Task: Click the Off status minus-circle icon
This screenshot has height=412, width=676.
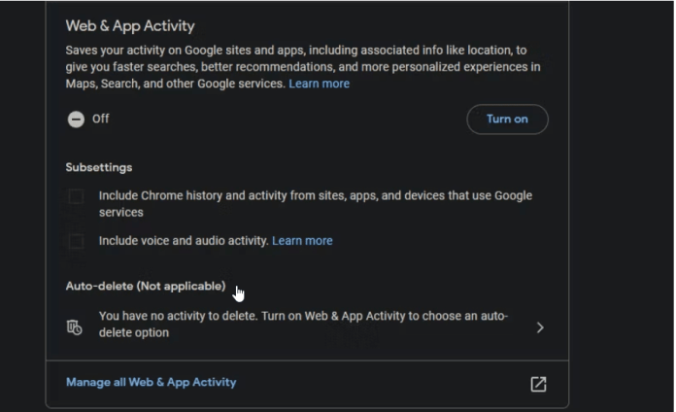Action: (76, 120)
